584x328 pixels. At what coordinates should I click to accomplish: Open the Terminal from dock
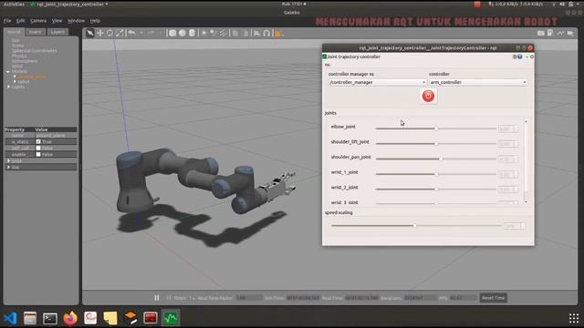click(x=50, y=318)
